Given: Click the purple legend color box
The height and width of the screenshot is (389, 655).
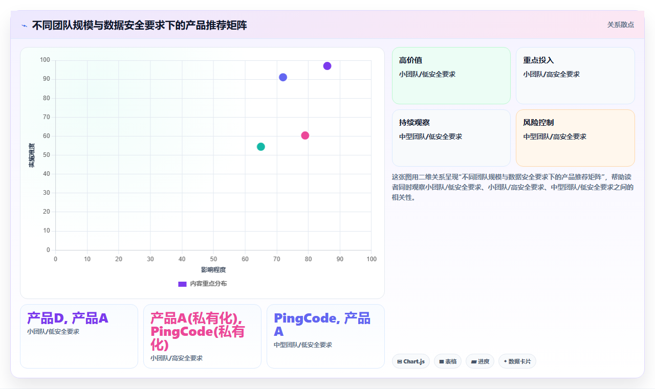Looking at the screenshot, I should [182, 284].
